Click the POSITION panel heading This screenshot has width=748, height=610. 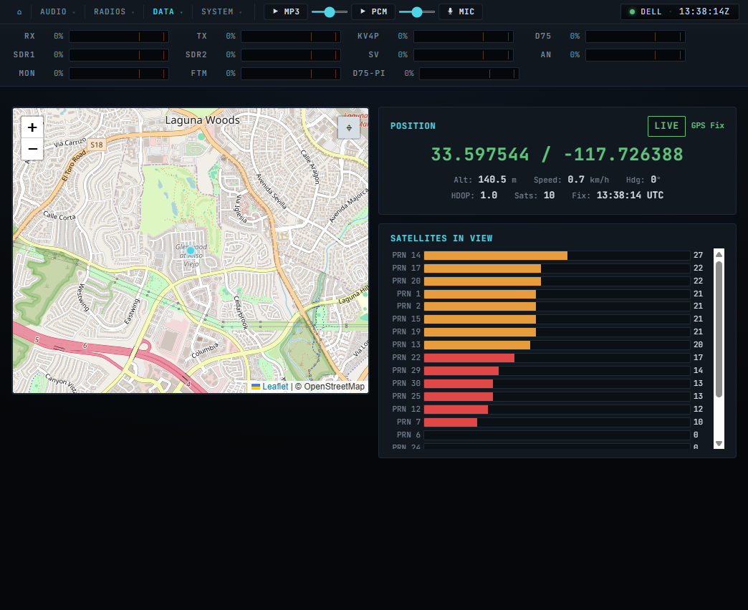(413, 126)
